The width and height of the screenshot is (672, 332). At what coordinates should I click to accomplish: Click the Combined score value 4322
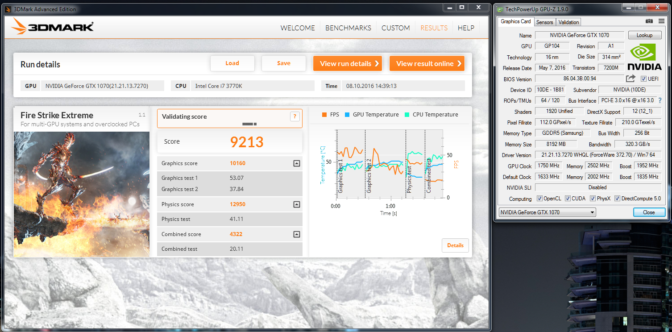pos(236,234)
